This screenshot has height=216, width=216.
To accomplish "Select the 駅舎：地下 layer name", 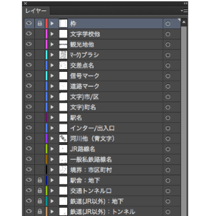I will [85, 180].
